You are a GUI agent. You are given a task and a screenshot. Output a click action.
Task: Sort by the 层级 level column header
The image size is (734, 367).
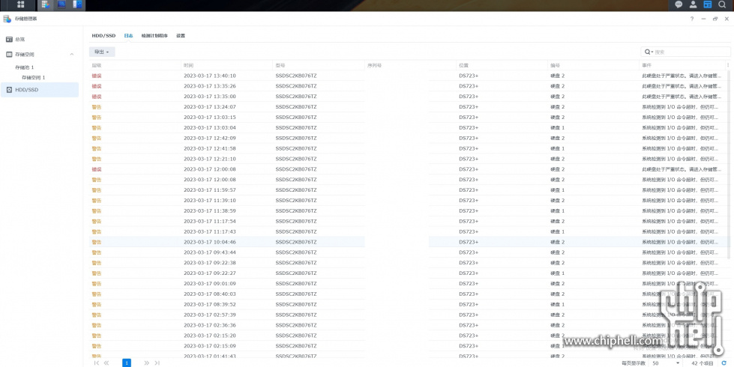(x=135, y=65)
